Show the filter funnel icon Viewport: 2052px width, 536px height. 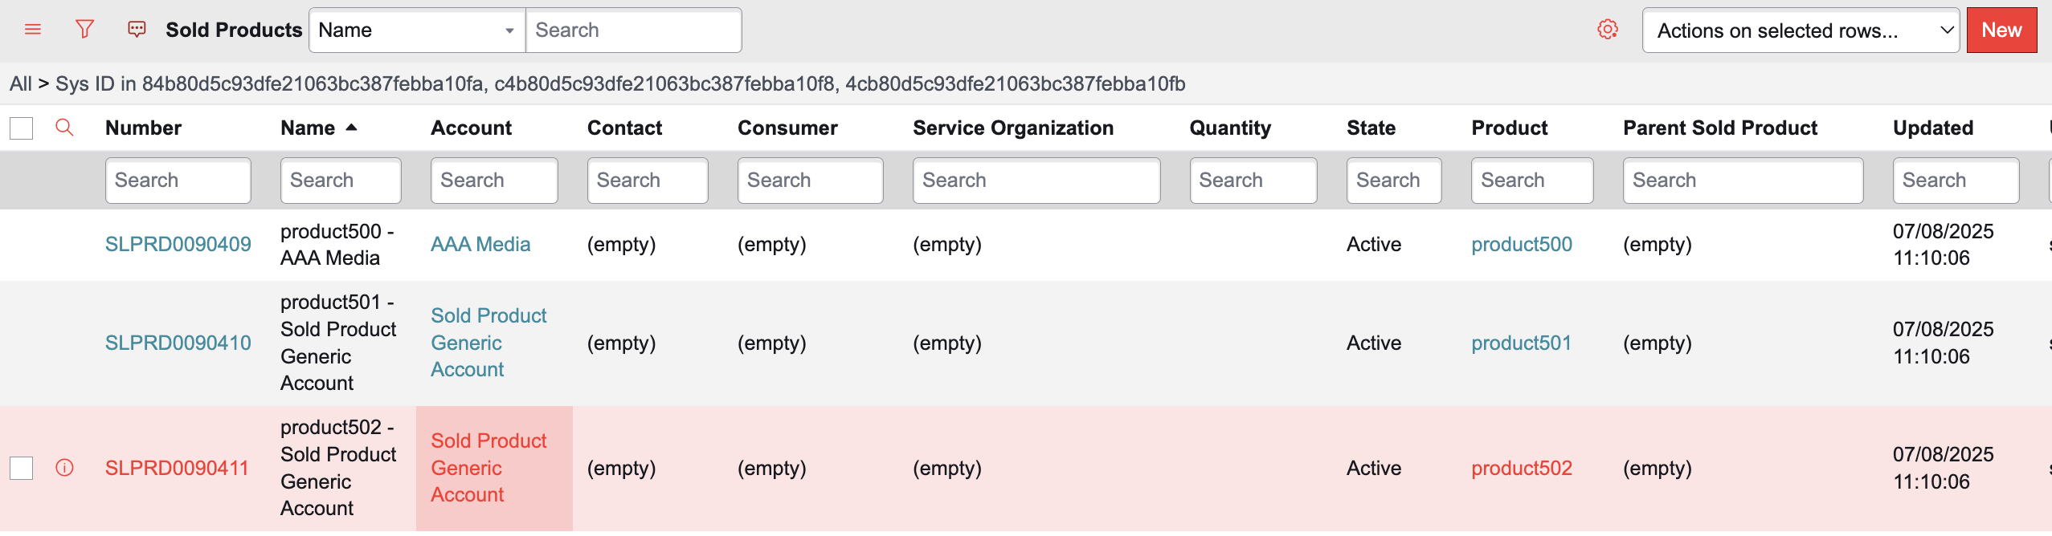pyautogui.click(x=84, y=30)
